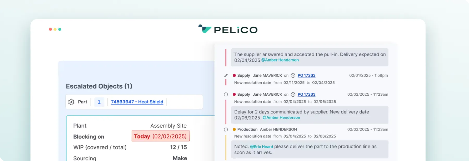Open the 74563647 - Heat Shield part link
Image resolution: width=469 pixels, height=161 pixels.
click(137, 102)
